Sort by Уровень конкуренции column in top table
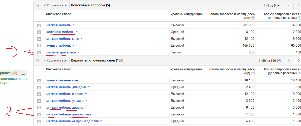 186,14
